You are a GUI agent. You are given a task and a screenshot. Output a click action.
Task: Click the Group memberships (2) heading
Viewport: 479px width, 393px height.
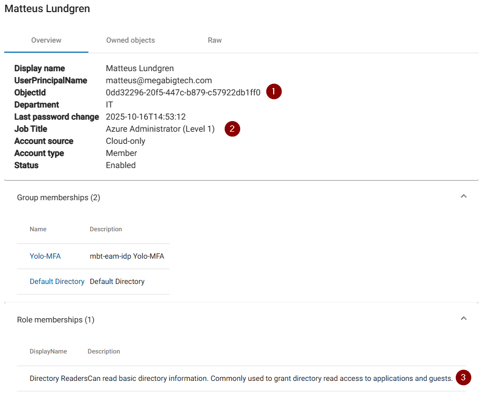58,198
